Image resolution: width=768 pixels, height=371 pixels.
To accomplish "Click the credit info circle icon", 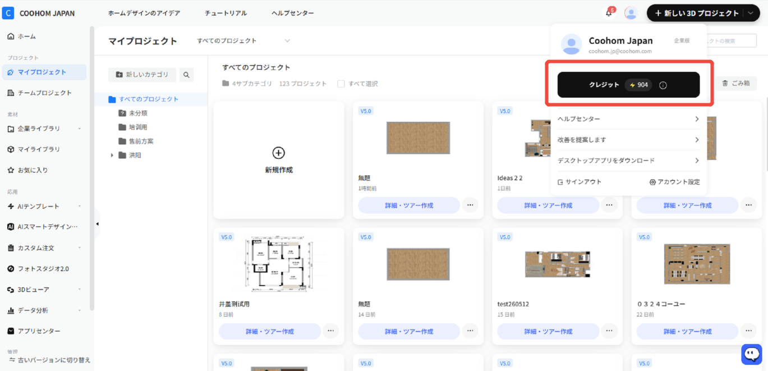I will click(663, 85).
